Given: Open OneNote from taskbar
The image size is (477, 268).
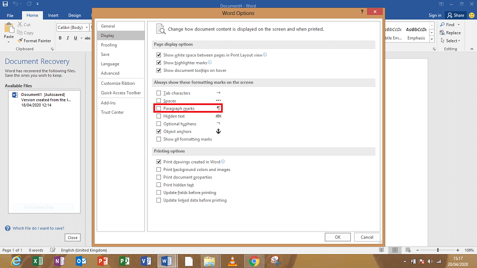Looking at the screenshot, I should coord(60,261).
